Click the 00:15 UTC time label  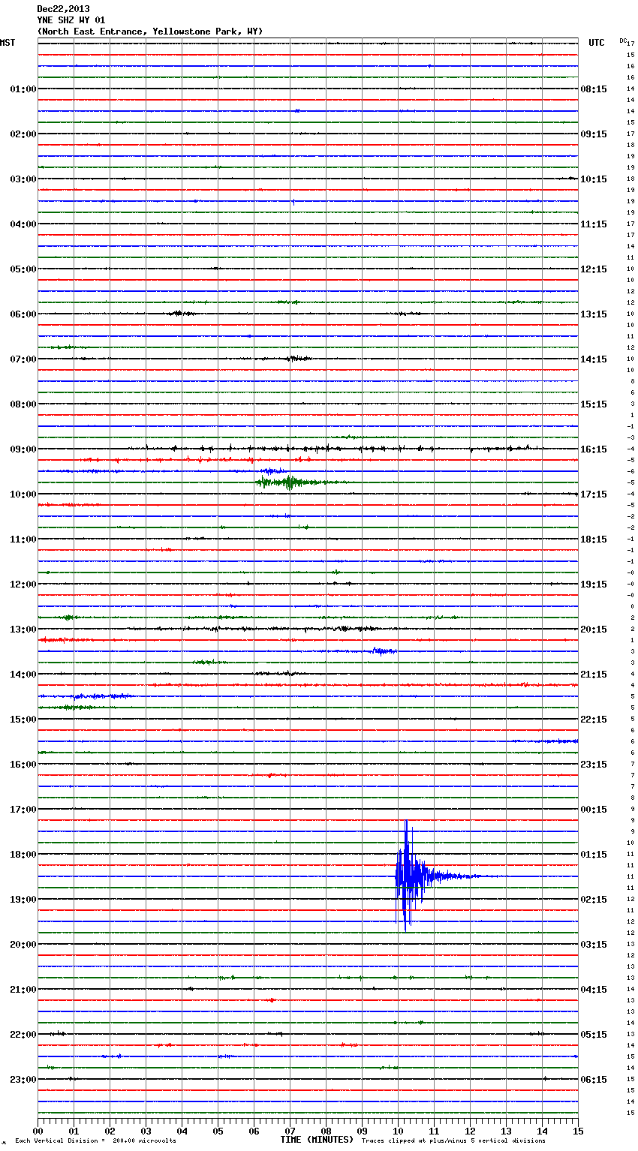coord(594,810)
